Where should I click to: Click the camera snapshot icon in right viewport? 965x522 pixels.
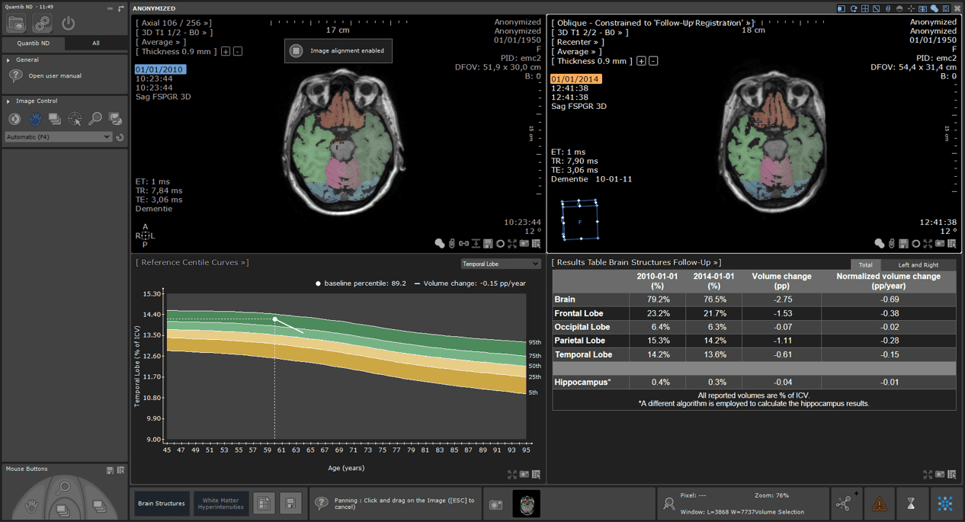point(940,244)
